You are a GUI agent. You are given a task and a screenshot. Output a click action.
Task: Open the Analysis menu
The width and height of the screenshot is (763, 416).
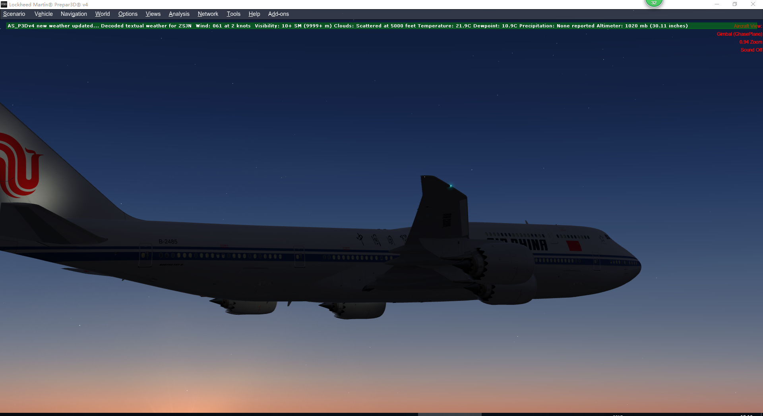tap(179, 14)
